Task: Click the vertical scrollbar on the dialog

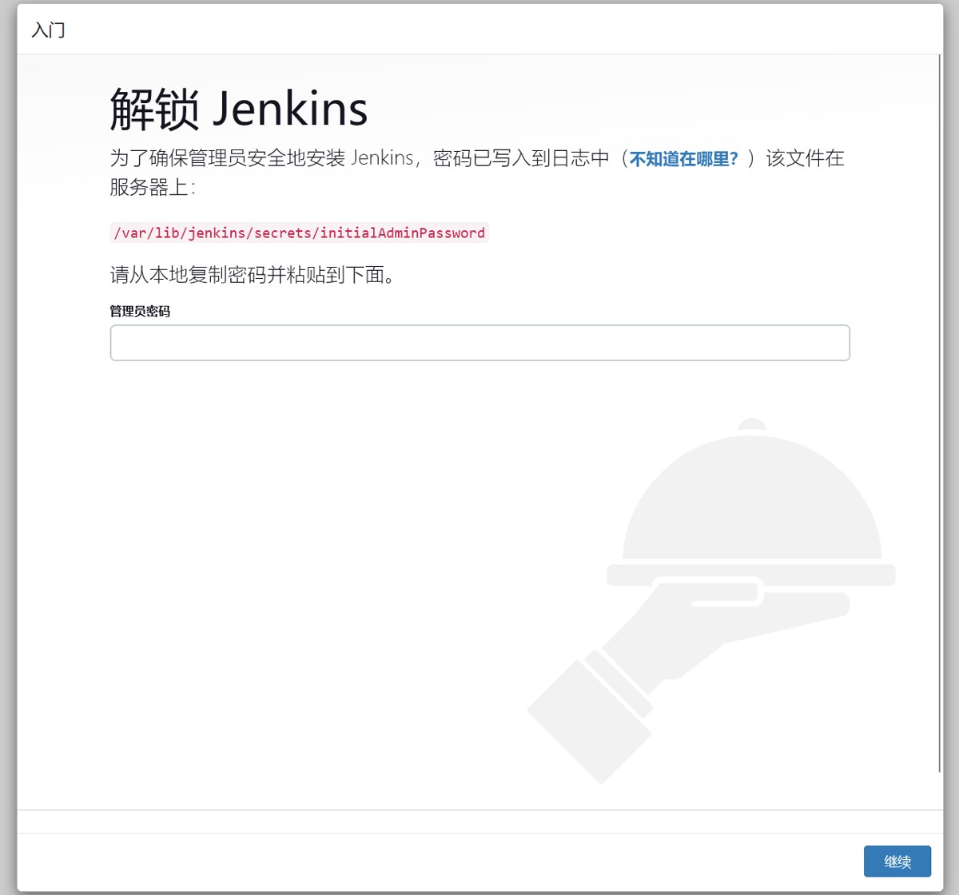Action: 941,413
